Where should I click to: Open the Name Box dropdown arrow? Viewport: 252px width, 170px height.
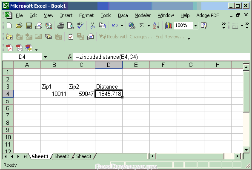45,57
